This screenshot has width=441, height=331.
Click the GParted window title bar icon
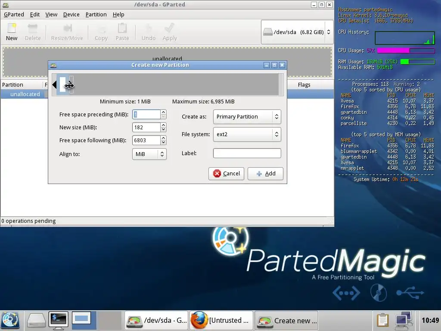(x=5, y=4)
